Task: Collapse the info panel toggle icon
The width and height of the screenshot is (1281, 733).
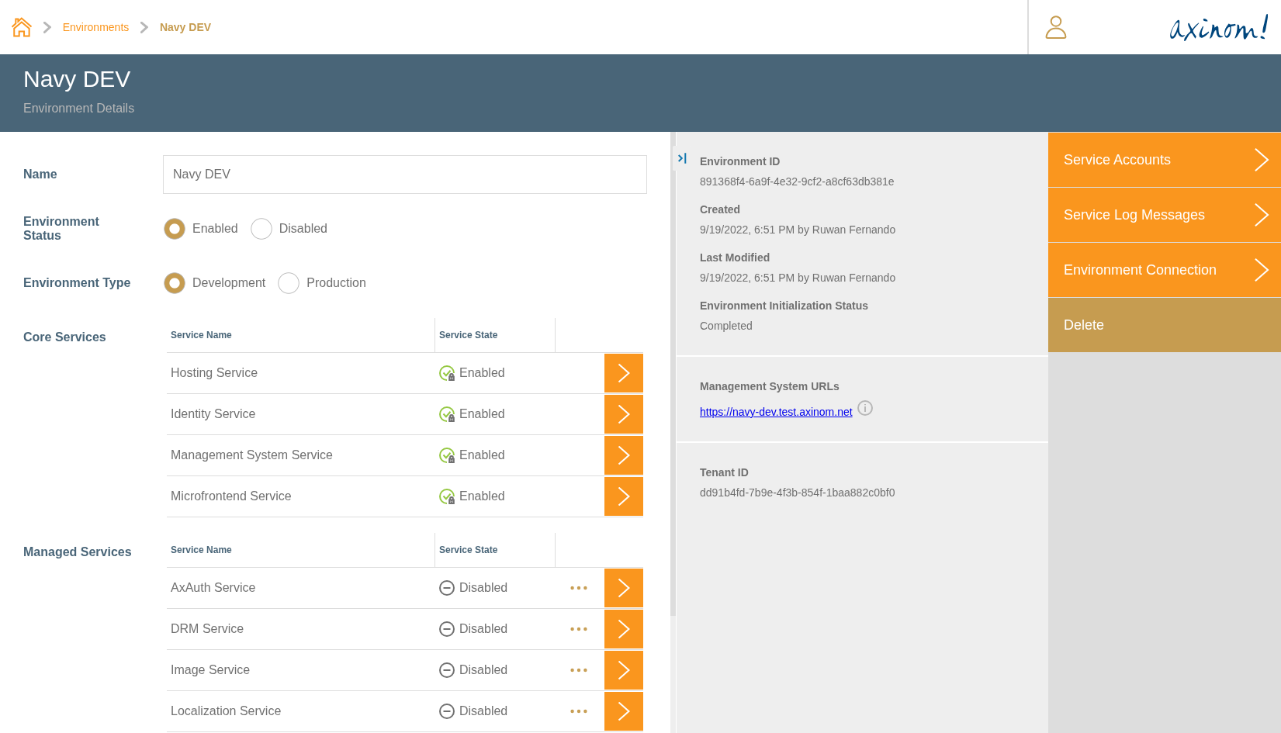Action: pyautogui.click(x=682, y=158)
